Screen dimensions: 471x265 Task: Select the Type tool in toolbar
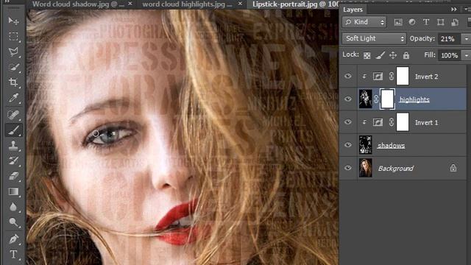point(13,255)
